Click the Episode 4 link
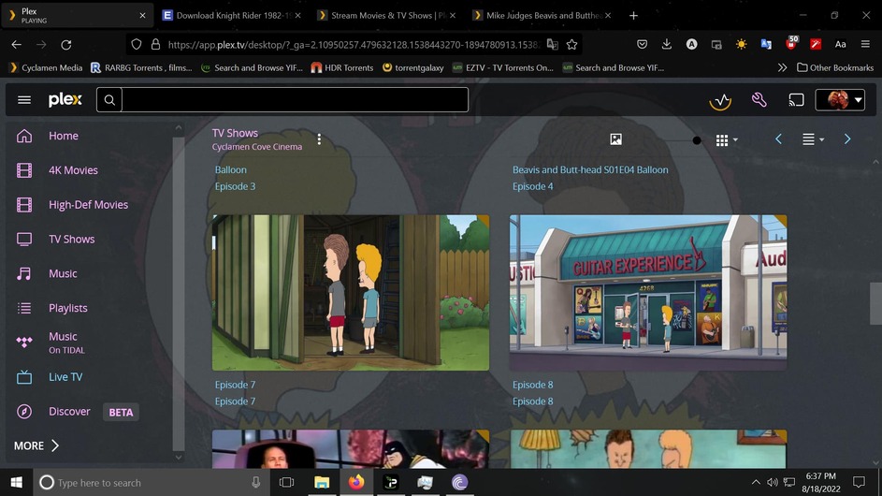This screenshot has height=496, width=882. [533, 186]
